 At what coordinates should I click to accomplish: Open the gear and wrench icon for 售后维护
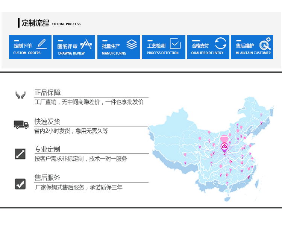(x=265, y=44)
